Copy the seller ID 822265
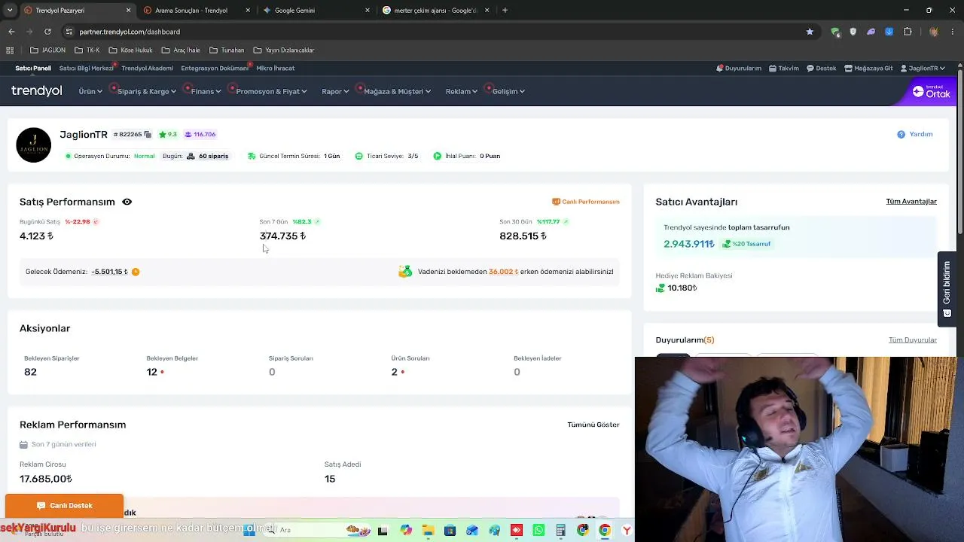Screen dimensions: 964x542 [x=148, y=135]
